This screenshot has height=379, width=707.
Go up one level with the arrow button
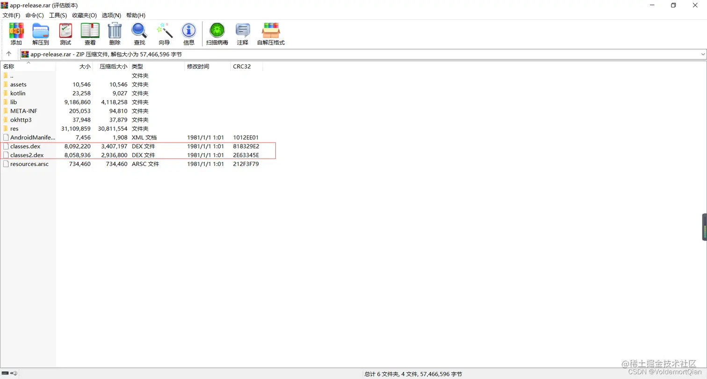(x=9, y=54)
